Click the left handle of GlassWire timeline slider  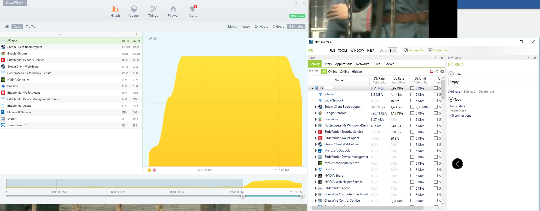[243, 196]
